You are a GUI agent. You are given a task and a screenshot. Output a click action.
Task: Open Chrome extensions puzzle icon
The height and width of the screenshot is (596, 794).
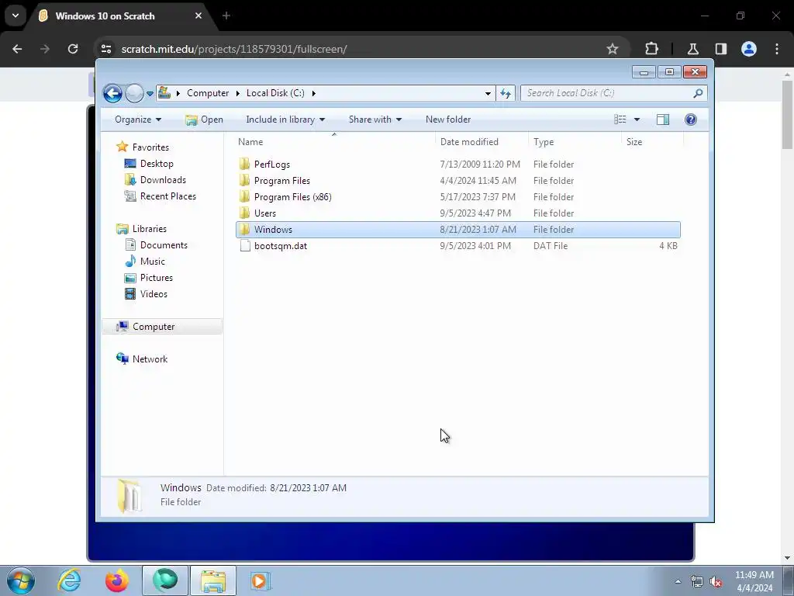pos(651,49)
